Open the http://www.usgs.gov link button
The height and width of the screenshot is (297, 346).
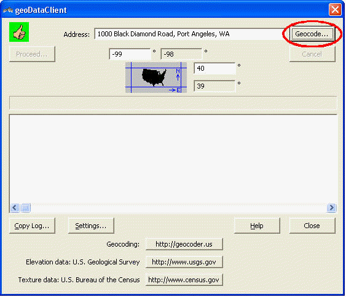tap(184, 262)
